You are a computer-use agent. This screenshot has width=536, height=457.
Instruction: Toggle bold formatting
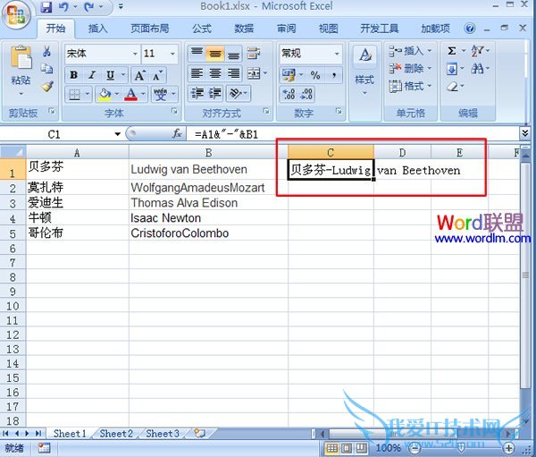point(74,75)
